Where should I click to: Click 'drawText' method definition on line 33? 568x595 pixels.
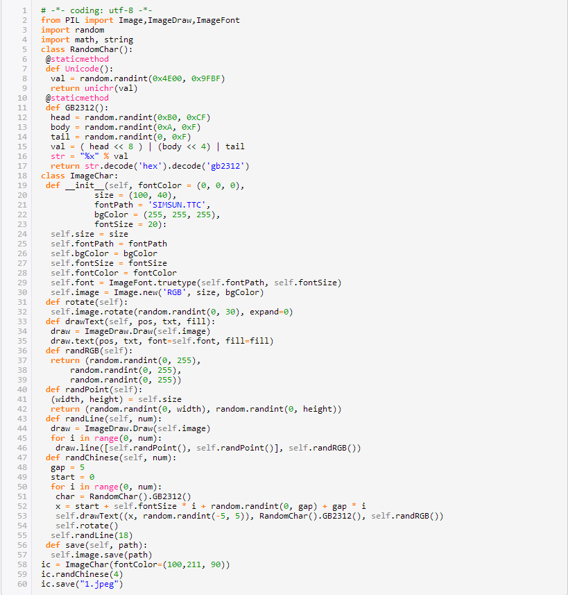[x=85, y=321]
